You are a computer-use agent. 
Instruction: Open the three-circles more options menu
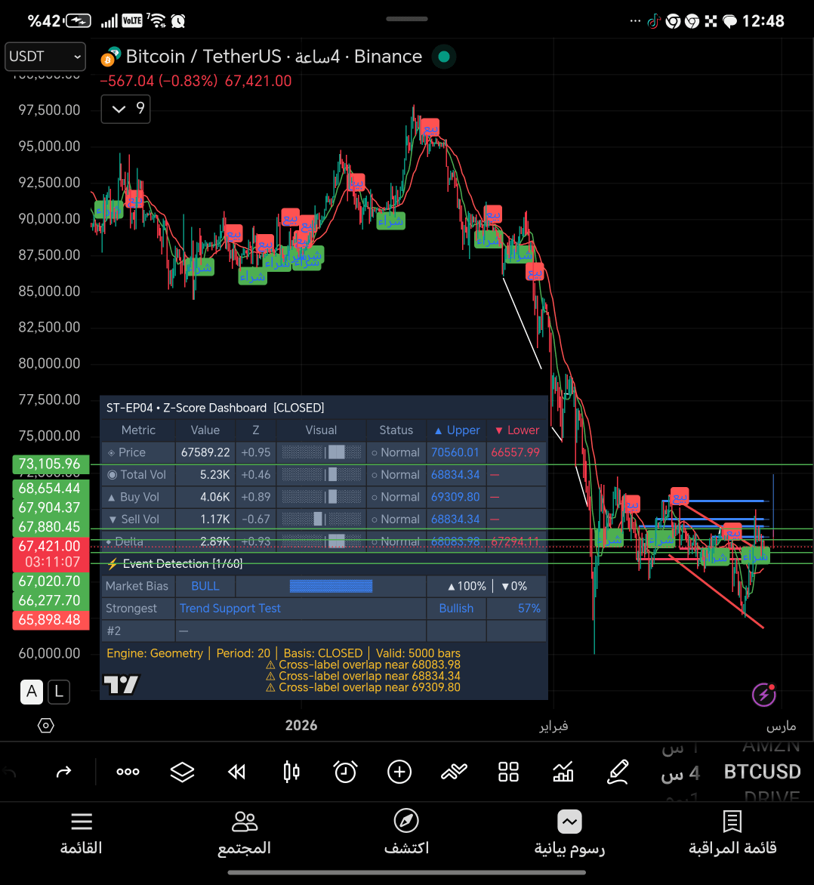(x=128, y=772)
